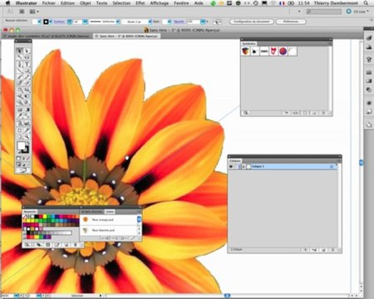Swap fill and stroke arrows in toolbox
Viewport: 374px width, 299px height.
(28, 143)
